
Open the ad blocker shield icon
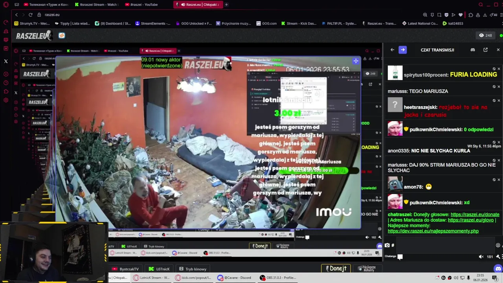pos(446,15)
